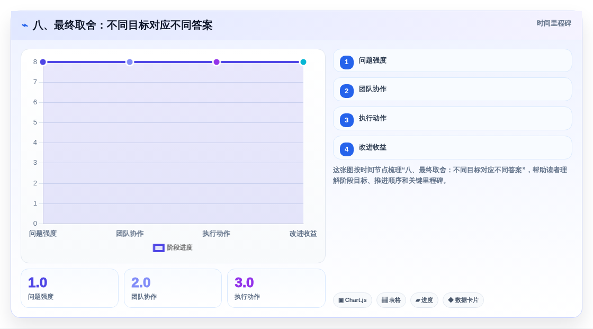Open the 问题强度 milestone row
The width and height of the screenshot is (593, 329).
click(453, 60)
